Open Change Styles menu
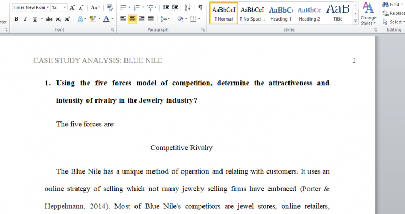This screenshot has width=405, height=214. point(369,15)
